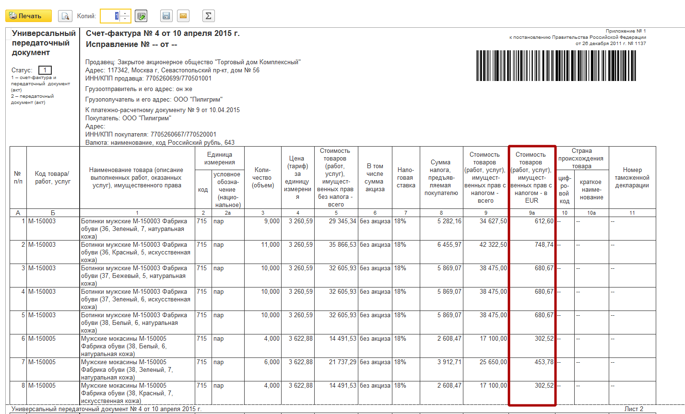Click 'Сумма налога, предъявляемая покупателю' header
The width and height of the screenshot is (685, 414).
point(441,178)
